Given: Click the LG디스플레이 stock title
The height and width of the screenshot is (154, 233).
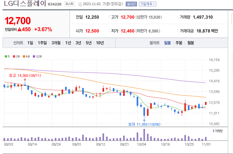Looking at the screenshot, I should pos(25,4).
